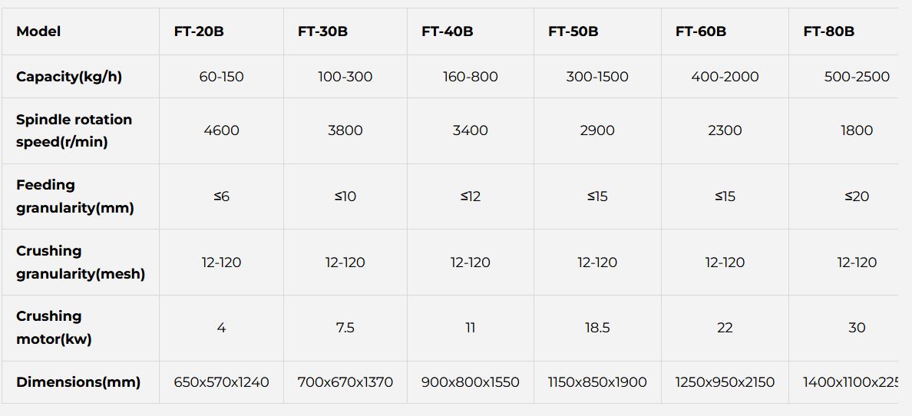Select the FT-50B header cell
912x416 pixels.
(573, 31)
